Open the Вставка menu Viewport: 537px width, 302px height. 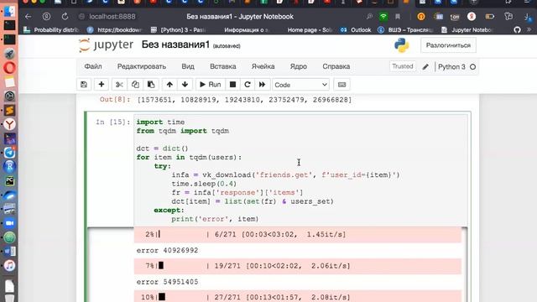(223, 66)
